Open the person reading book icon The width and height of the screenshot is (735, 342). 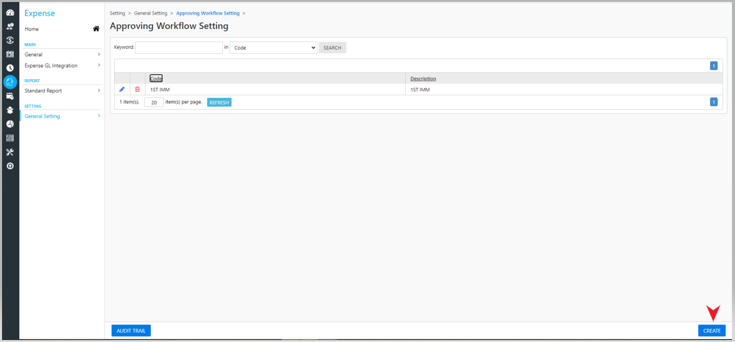tap(10, 110)
